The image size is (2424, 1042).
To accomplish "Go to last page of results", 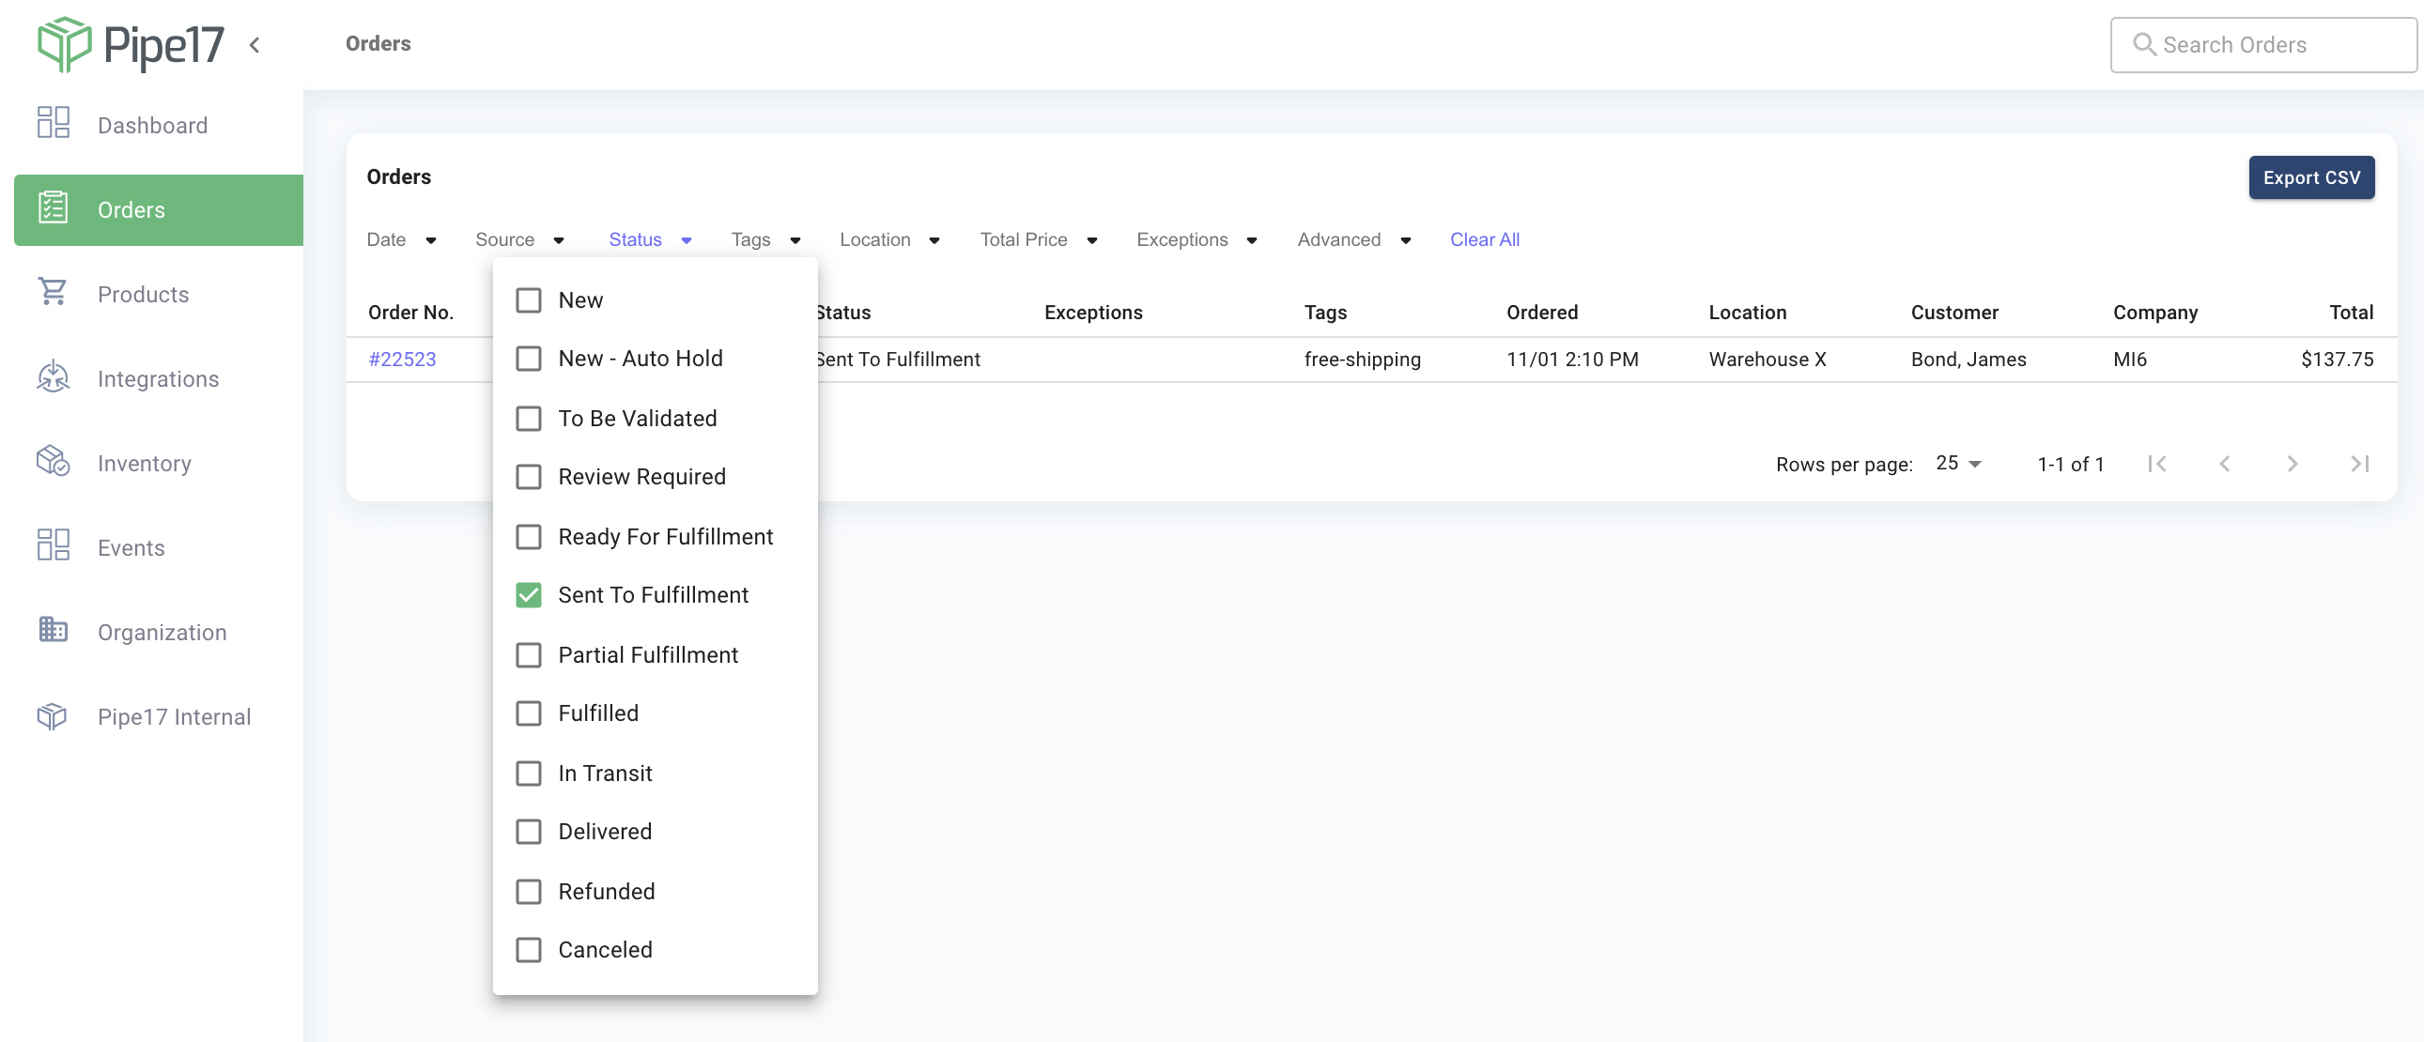I will [2360, 464].
